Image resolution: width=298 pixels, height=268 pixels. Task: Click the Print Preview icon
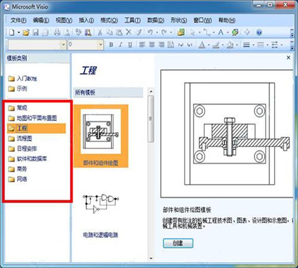click(x=67, y=32)
